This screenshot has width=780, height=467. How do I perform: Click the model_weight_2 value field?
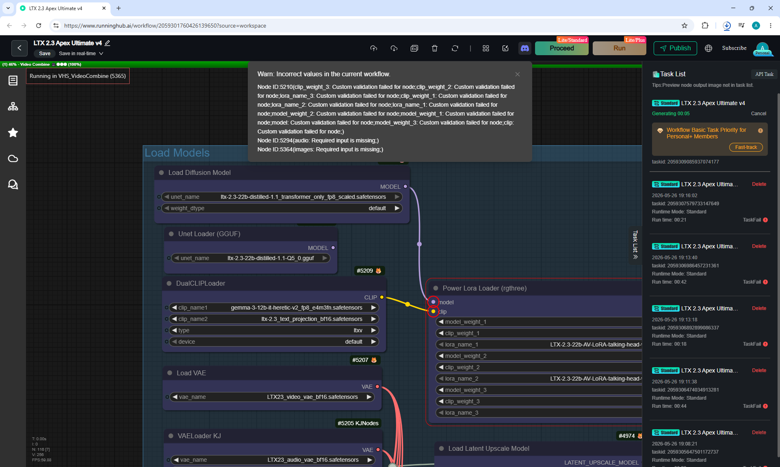(539, 356)
